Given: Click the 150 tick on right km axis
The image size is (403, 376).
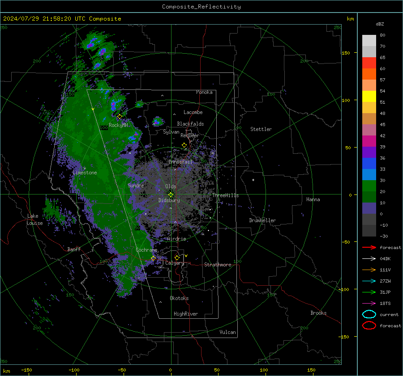Looking at the screenshot, I should (x=346, y=53).
